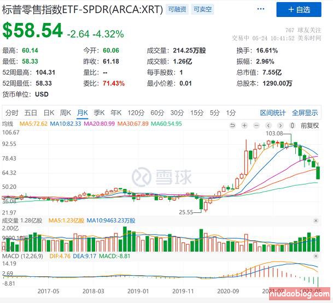
Task: Switch to the 30分 chart tab
Action: 177,113
